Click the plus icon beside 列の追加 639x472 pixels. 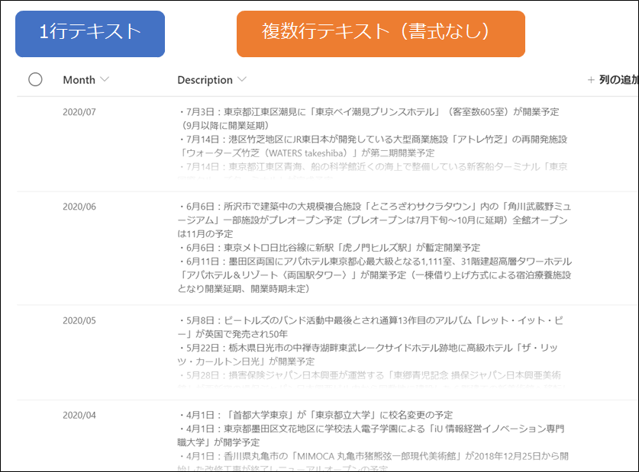592,79
